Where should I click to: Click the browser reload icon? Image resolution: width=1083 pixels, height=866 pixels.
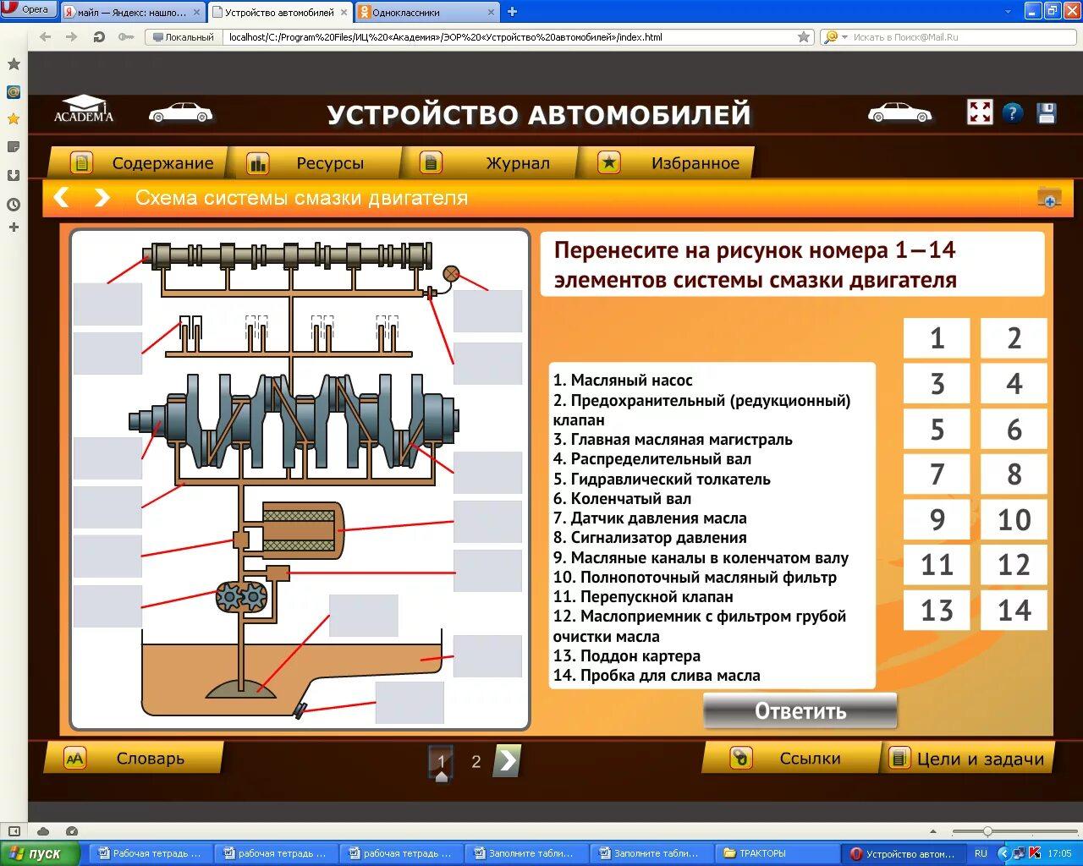pos(99,37)
